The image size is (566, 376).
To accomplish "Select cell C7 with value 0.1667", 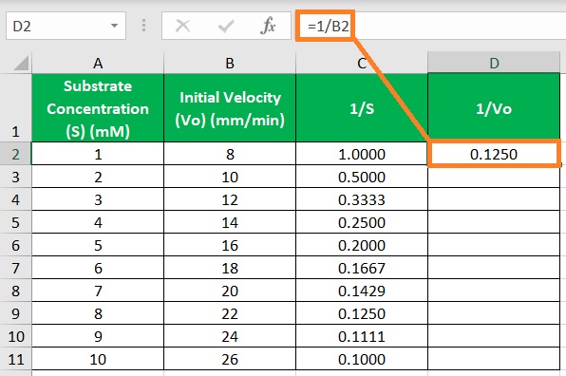I will click(x=362, y=268).
